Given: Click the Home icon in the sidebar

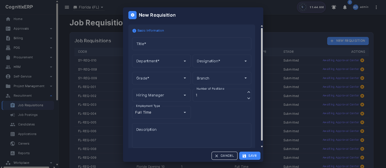Looking at the screenshot, I should coord(8,19).
